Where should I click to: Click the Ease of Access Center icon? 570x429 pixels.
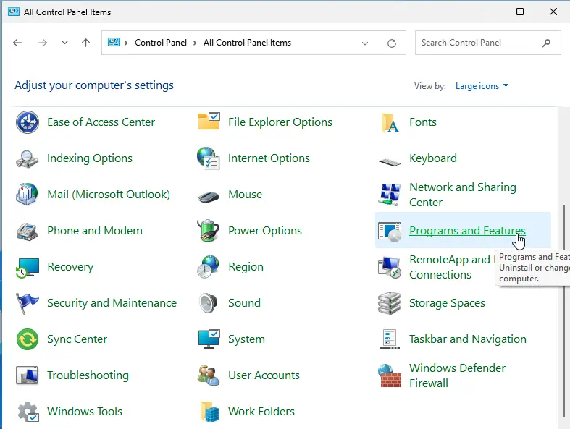pyautogui.click(x=28, y=122)
